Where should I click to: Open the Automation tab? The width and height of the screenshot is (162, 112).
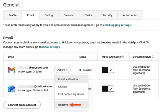click(130, 15)
